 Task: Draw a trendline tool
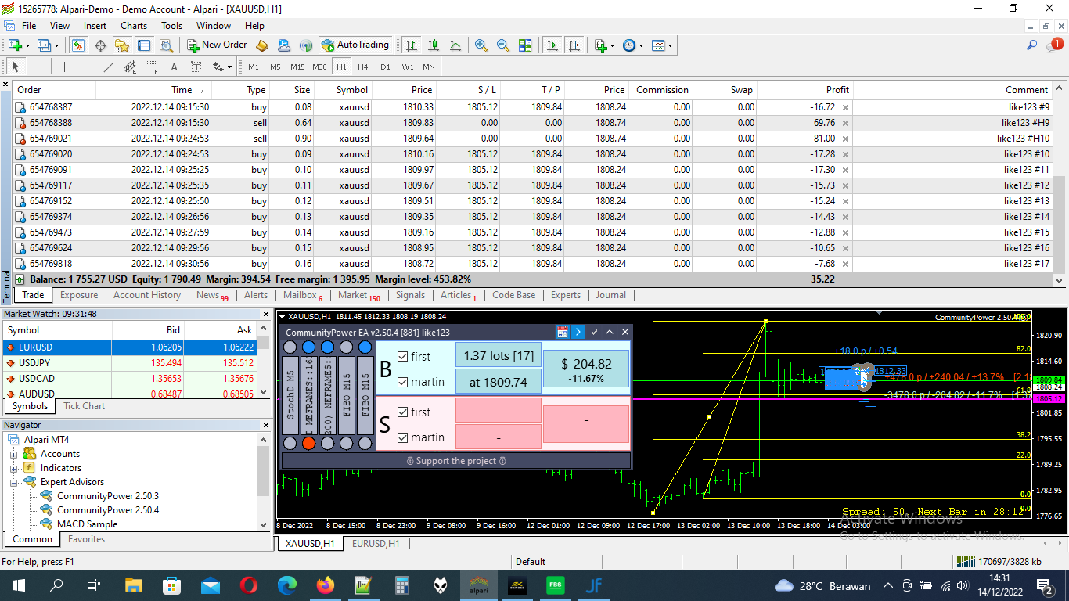(x=108, y=67)
